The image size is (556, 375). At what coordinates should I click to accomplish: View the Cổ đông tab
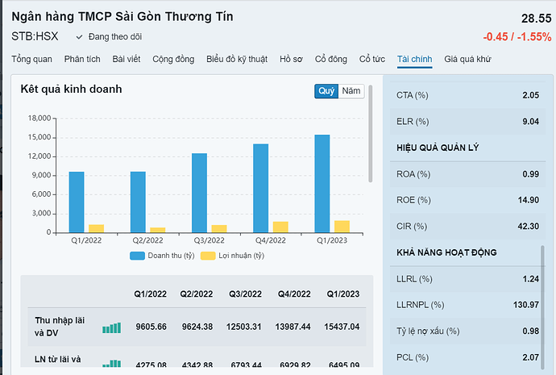(x=331, y=59)
